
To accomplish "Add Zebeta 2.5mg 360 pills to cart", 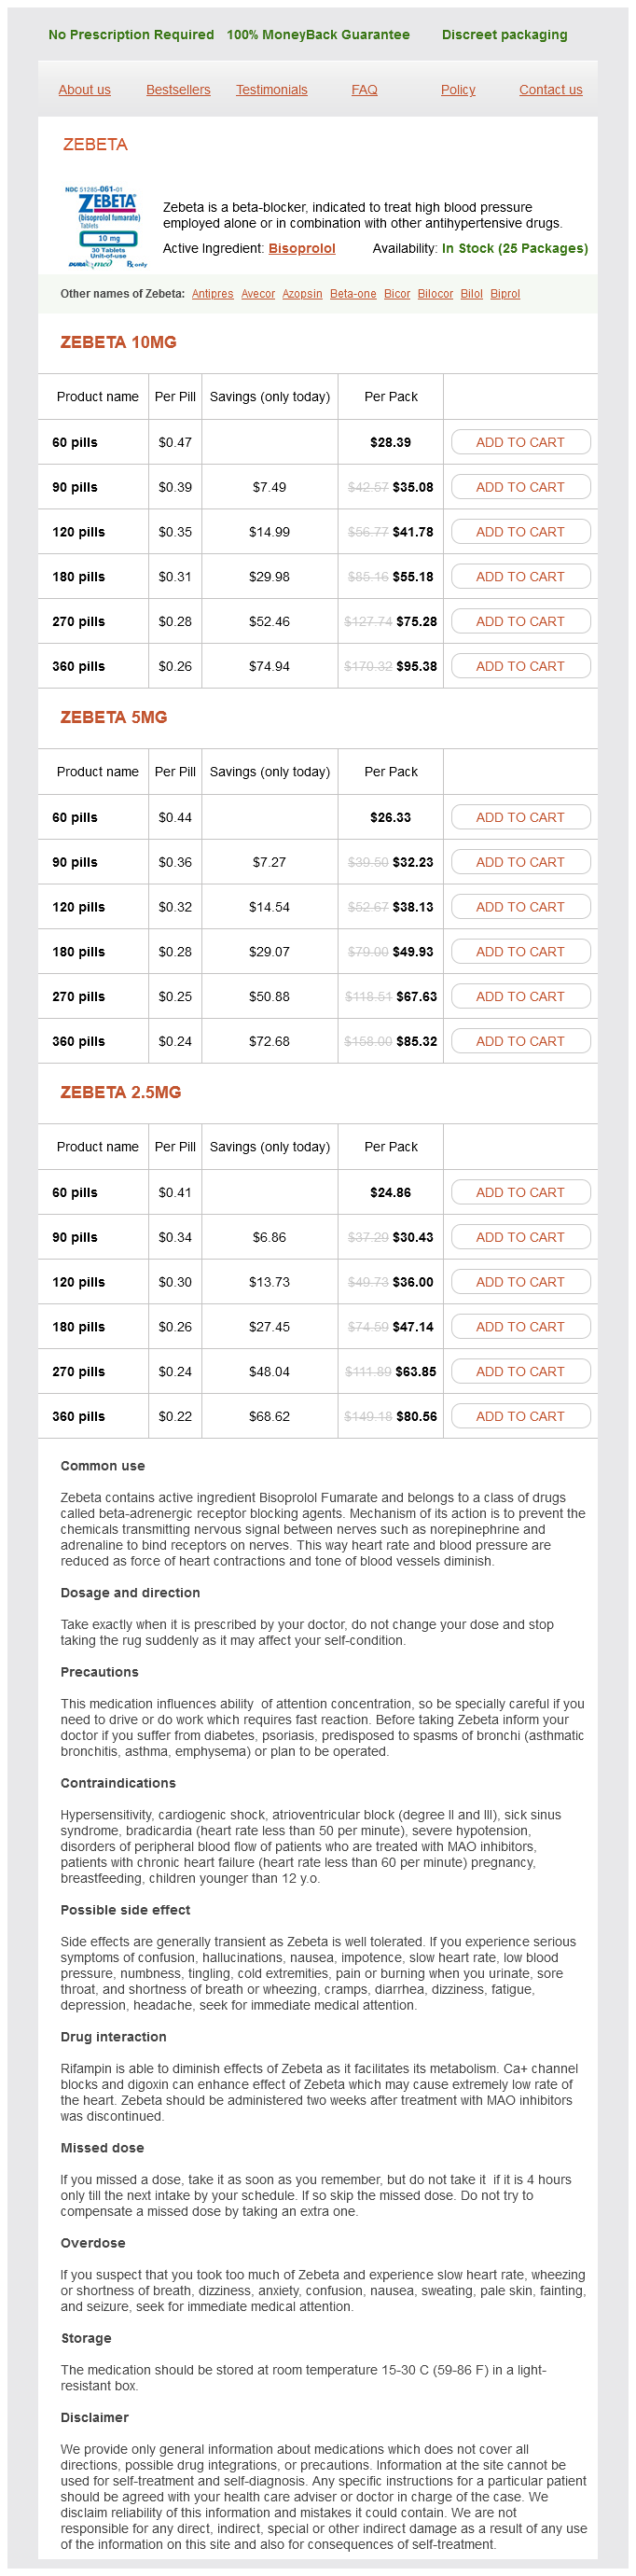I will coord(520,1417).
